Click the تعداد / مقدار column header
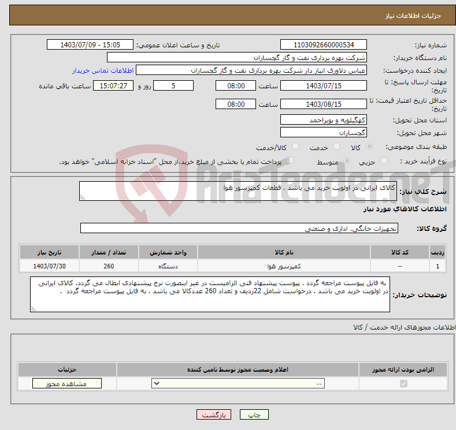456x430 pixels. coord(109,252)
